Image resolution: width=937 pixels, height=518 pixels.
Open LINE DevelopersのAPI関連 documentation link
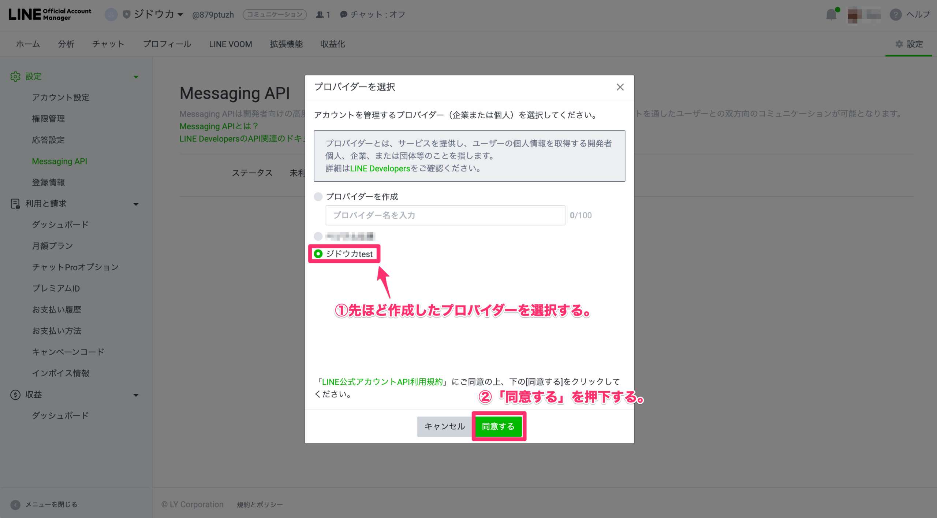pos(242,139)
